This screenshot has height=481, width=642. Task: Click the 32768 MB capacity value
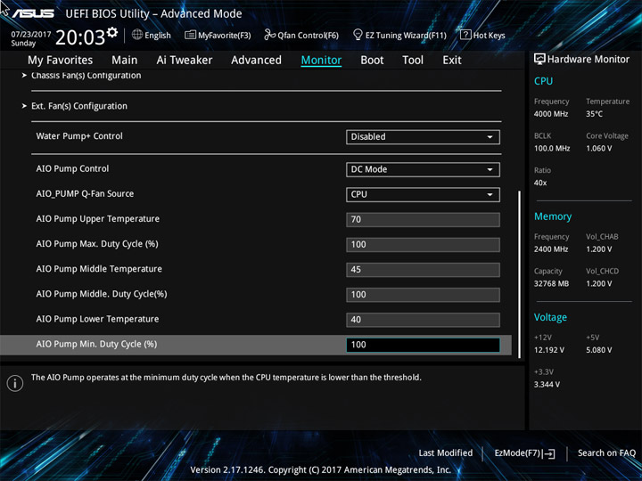551,284
